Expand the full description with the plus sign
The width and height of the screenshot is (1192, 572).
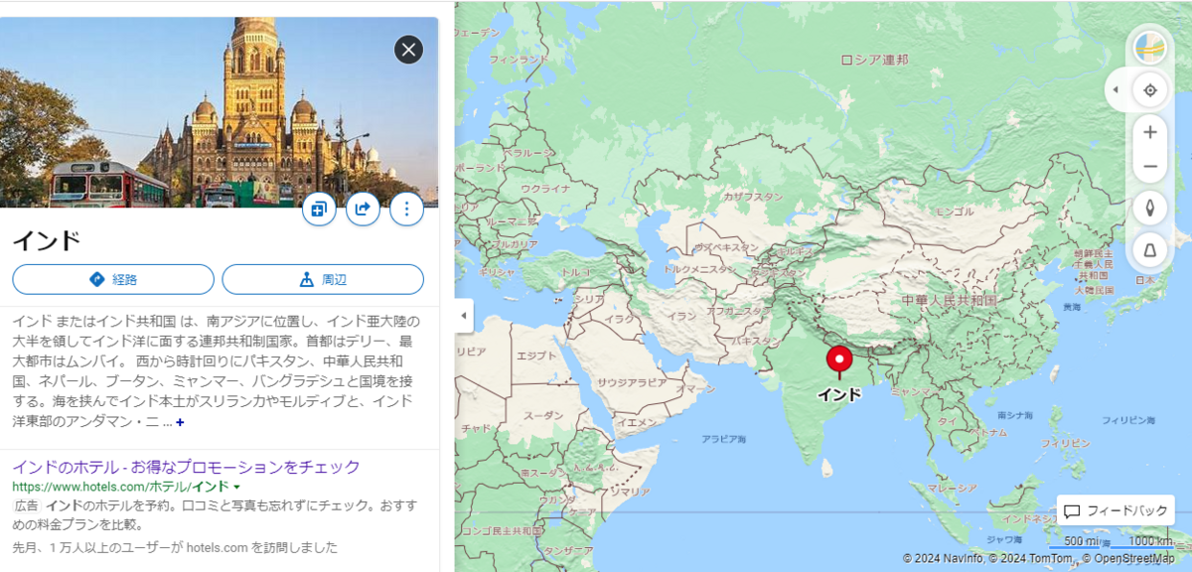[180, 422]
